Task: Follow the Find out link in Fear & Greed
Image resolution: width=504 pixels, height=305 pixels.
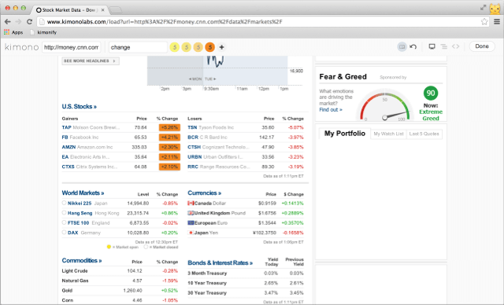Action: (x=331, y=110)
